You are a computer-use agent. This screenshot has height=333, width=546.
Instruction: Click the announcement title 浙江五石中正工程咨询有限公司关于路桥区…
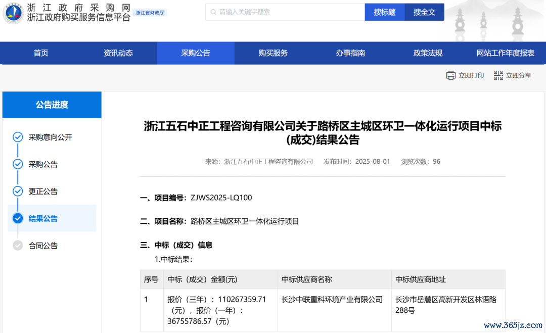[323, 132]
